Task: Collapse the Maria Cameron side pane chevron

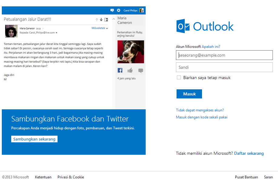Action: tap(114, 19)
